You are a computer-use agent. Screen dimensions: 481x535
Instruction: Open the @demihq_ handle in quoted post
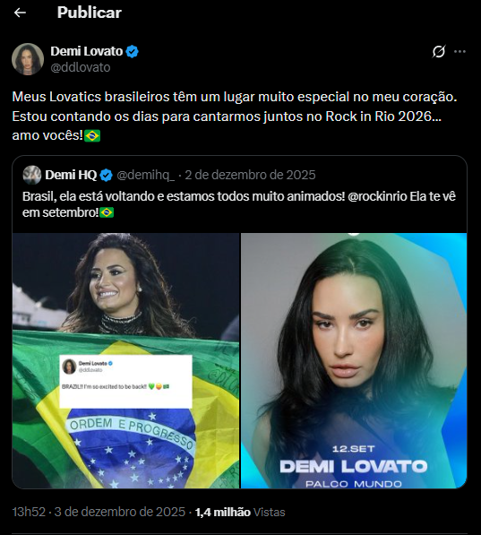pos(146,175)
